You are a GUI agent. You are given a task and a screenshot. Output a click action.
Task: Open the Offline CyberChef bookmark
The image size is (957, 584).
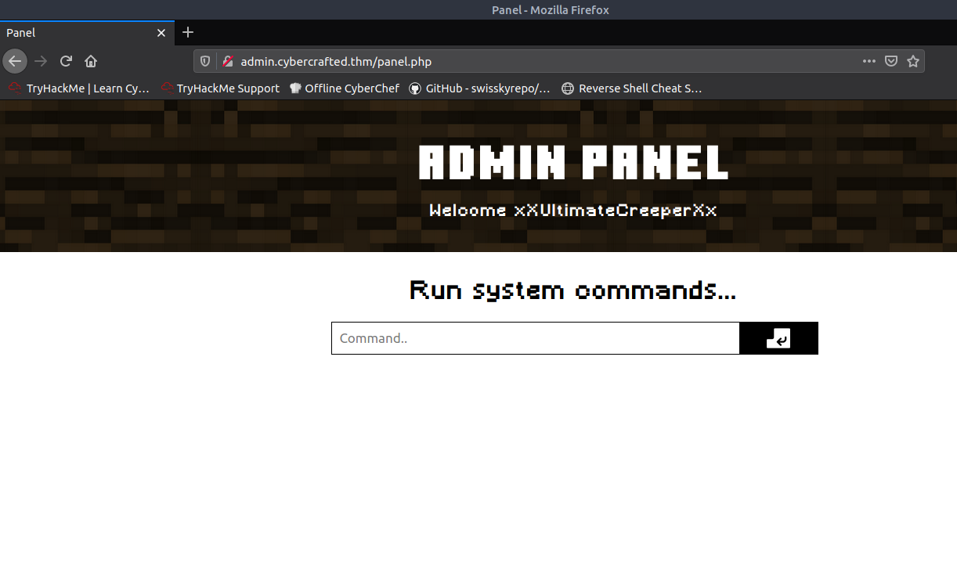[345, 88]
